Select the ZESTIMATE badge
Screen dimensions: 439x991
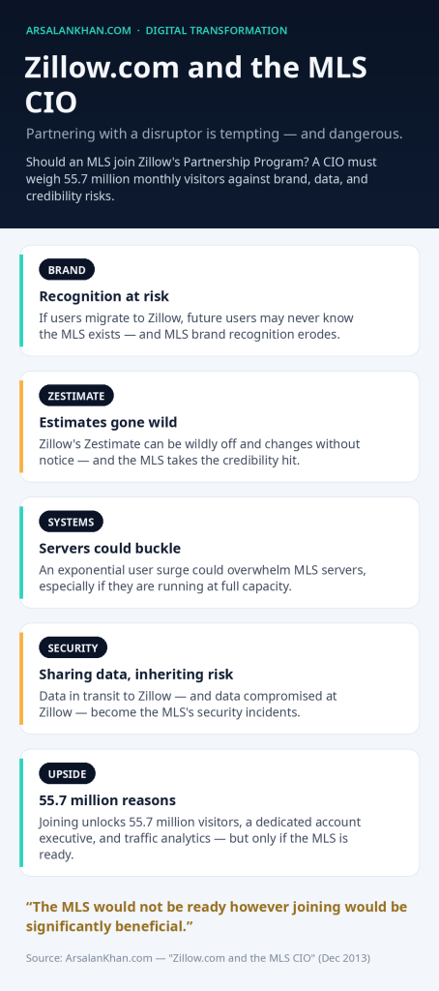point(76,396)
